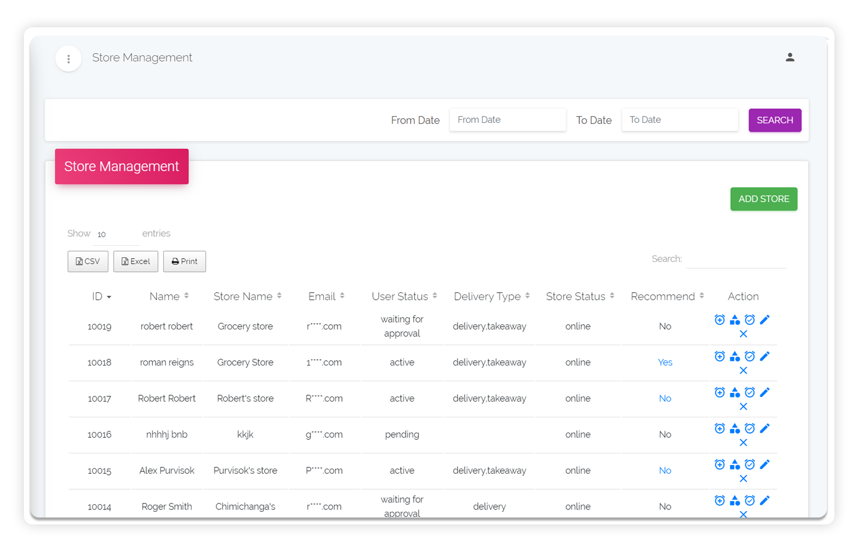Sort the table by Name column
Viewport: 863px width, 553px height.
pos(169,297)
